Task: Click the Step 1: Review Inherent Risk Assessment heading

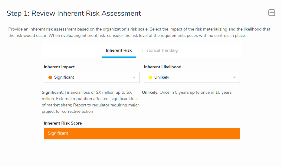Action: pyautogui.click(x=74, y=13)
